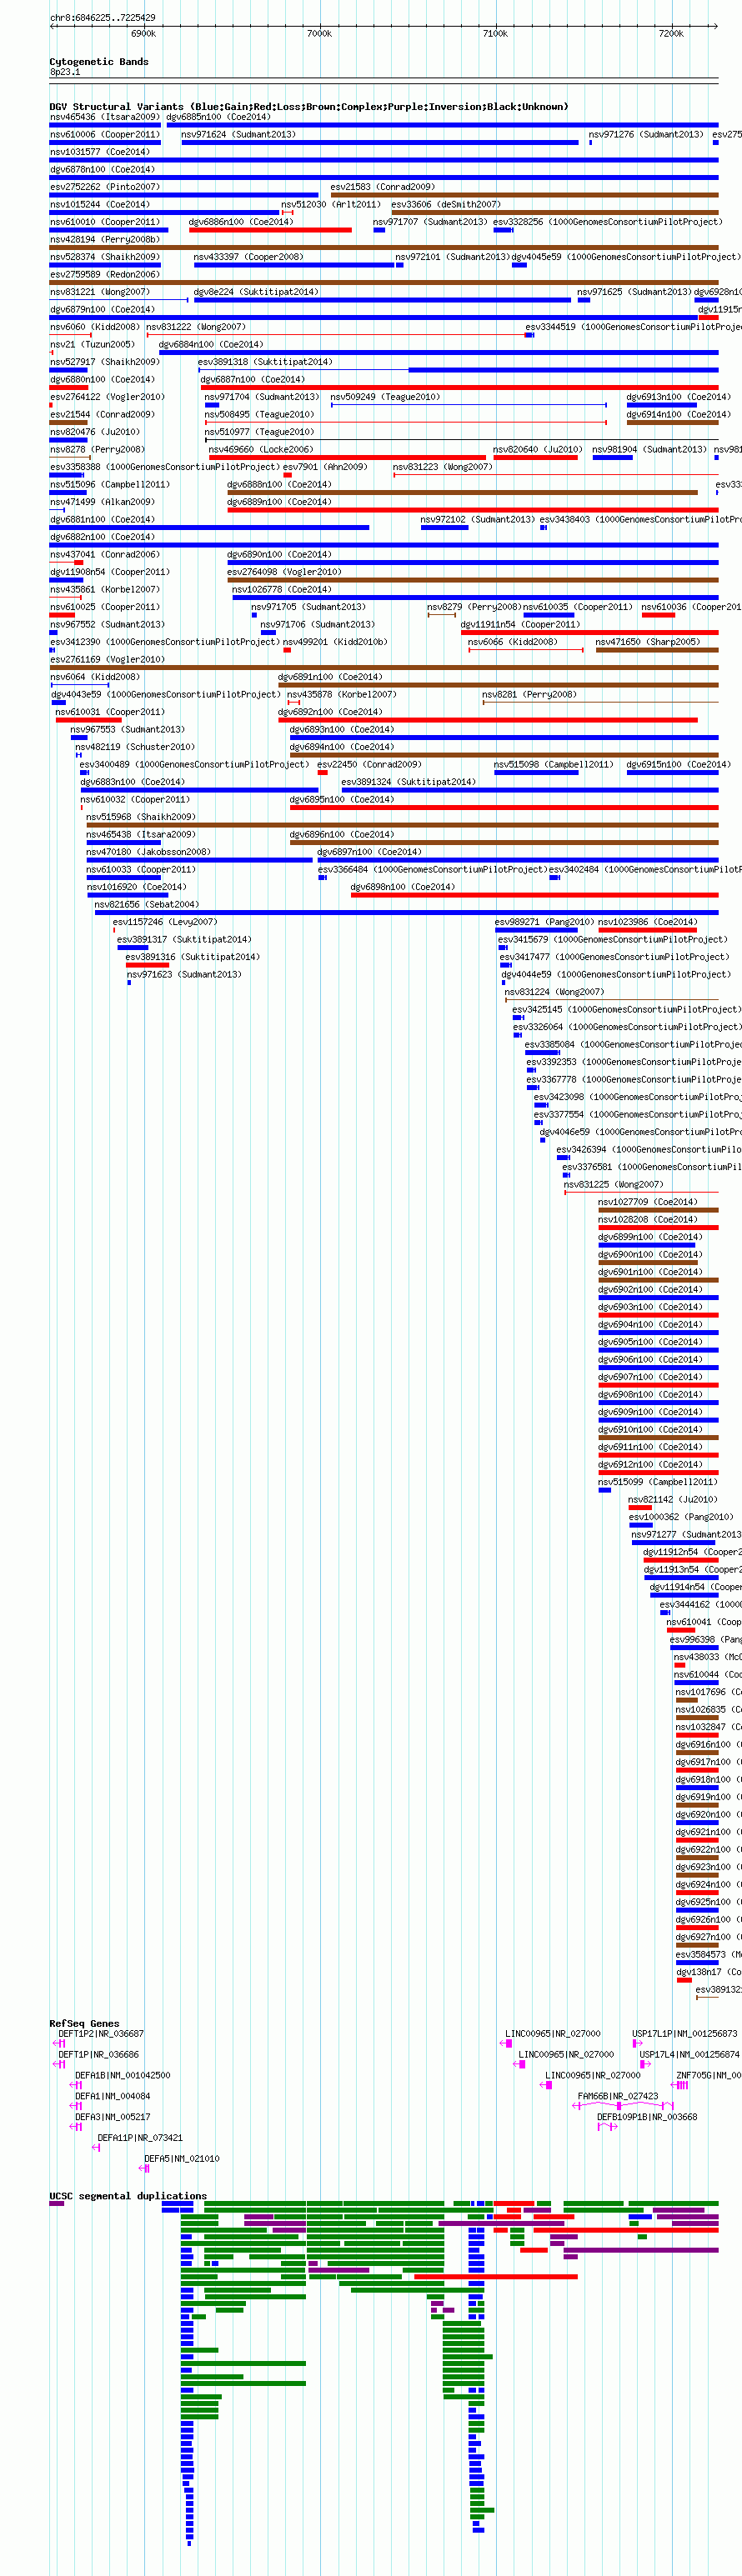Select variant esv1157246 (Levy2007)
742x2576 pixels.
pyautogui.click(x=165, y=922)
